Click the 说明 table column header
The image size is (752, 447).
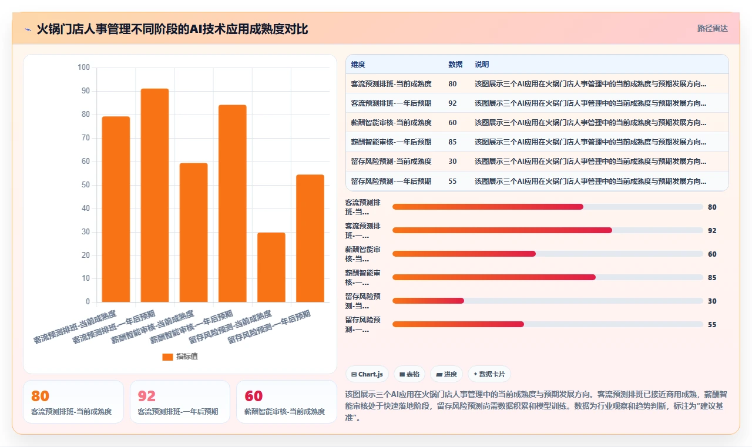(x=482, y=65)
